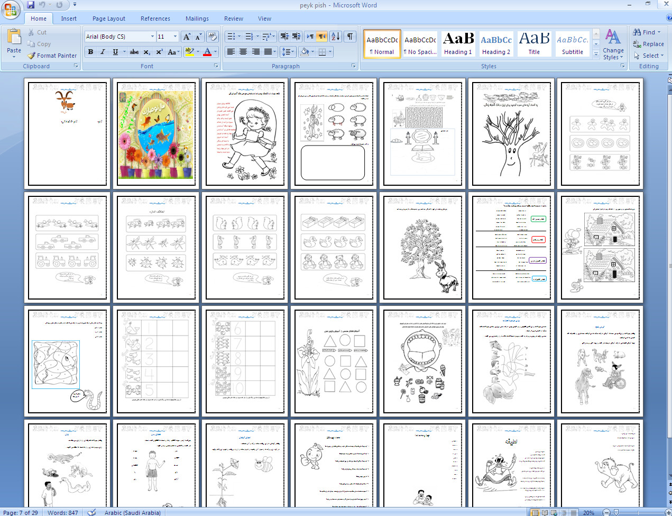
Task: Toggle Show/Hide paragraph marks
Action: point(350,37)
